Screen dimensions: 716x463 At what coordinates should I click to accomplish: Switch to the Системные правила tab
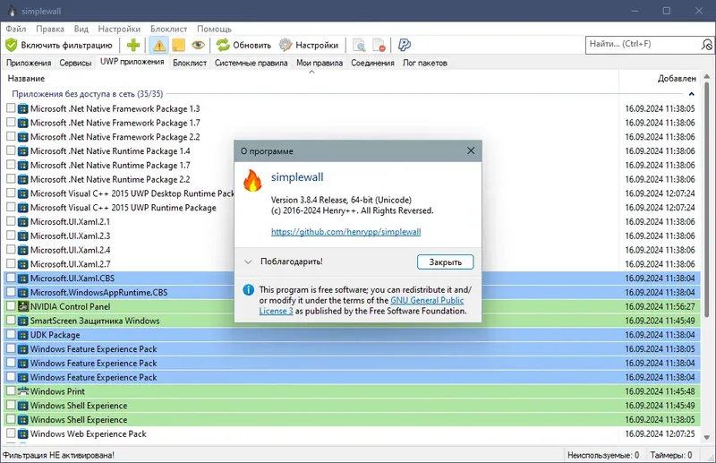point(251,63)
